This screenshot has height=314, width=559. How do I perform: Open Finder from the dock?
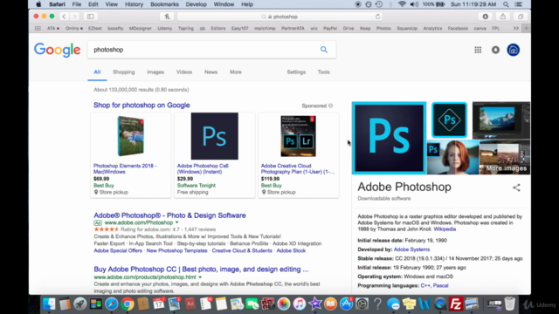coord(49,304)
